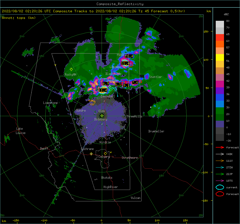Screen dimensions: 240x224
Task: Click the 11.4 tops label above Lacombe
Action: click(125, 63)
